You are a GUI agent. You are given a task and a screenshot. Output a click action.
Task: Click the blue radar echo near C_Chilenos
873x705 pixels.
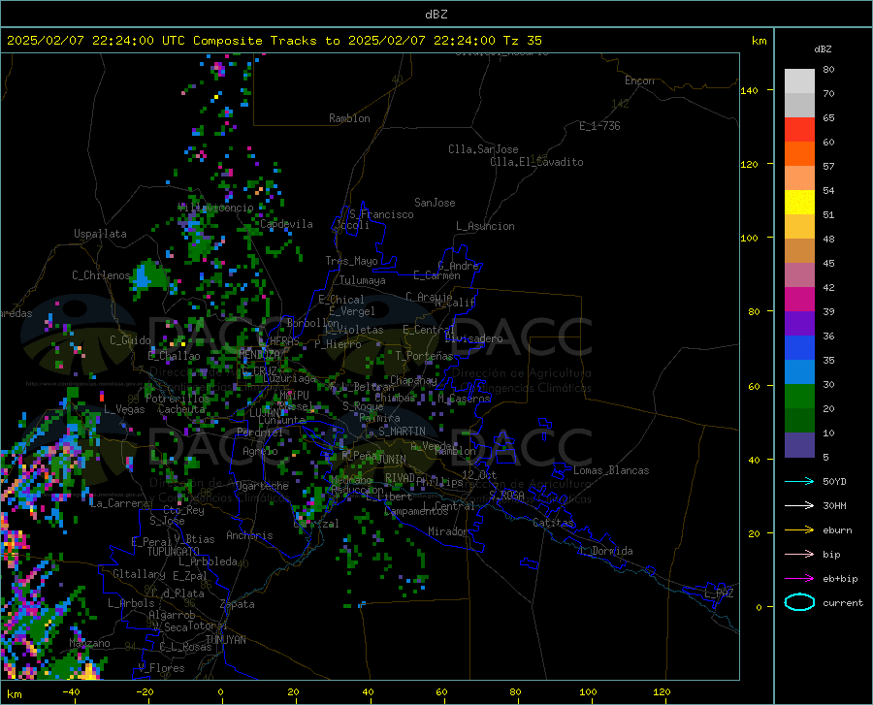(x=142, y=275)
